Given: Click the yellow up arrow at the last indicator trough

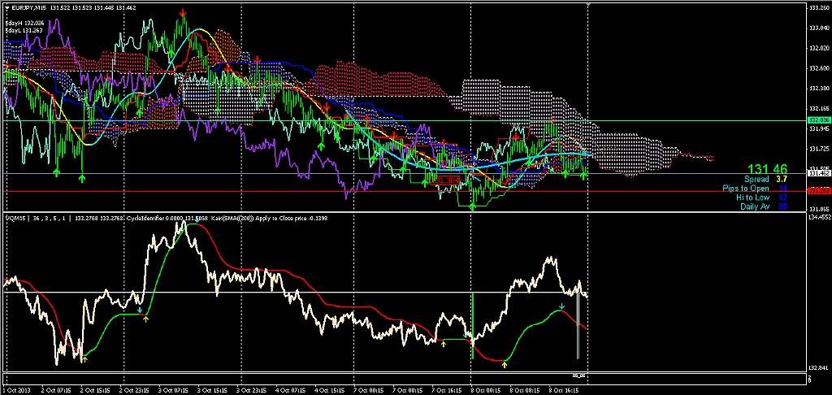Looking at the screenshot, I should (x=505, y=364).
